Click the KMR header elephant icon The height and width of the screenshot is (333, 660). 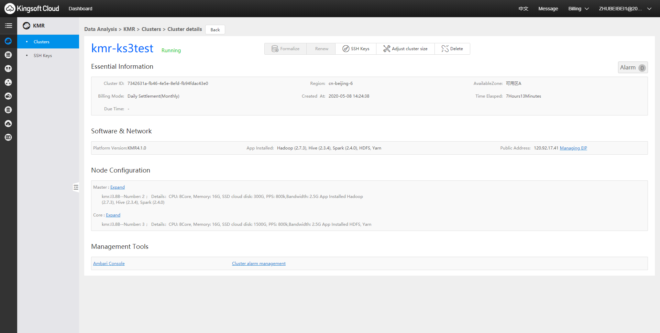coord(26,26)
